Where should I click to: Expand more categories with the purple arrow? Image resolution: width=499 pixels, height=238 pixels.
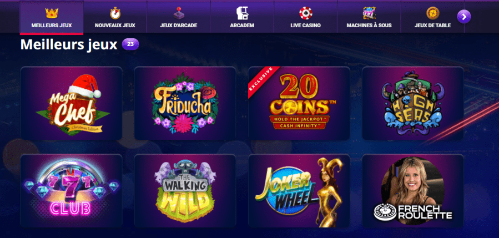(463, 17)
